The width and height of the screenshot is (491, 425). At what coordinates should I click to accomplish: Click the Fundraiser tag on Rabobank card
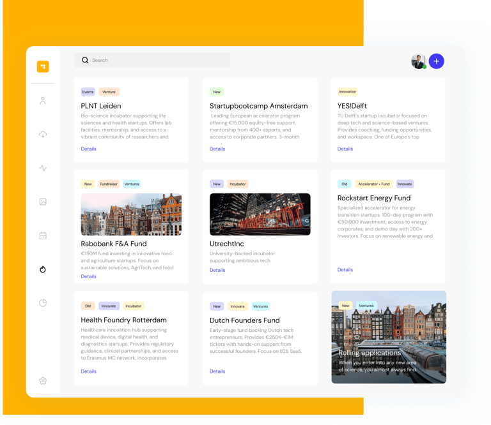109,184
